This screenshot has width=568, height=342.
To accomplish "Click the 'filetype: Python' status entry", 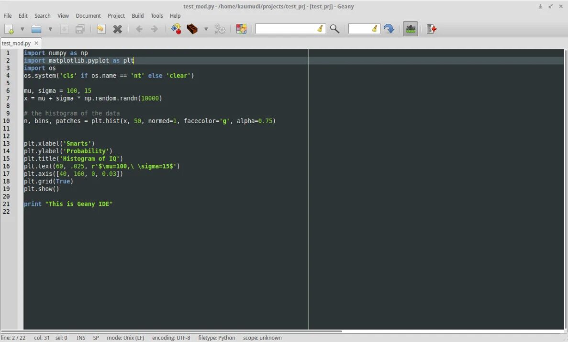I will [217, 338].
